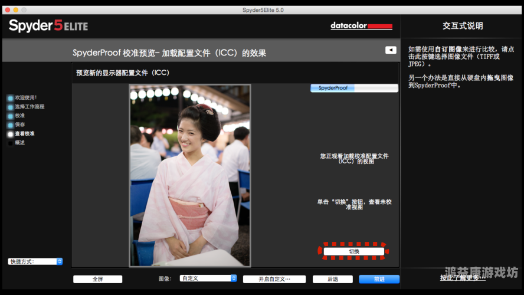The height and width of the screenshot is (295, 524).
Task: Click the 交互式说明 help heading
Action: tap(463, 26)
